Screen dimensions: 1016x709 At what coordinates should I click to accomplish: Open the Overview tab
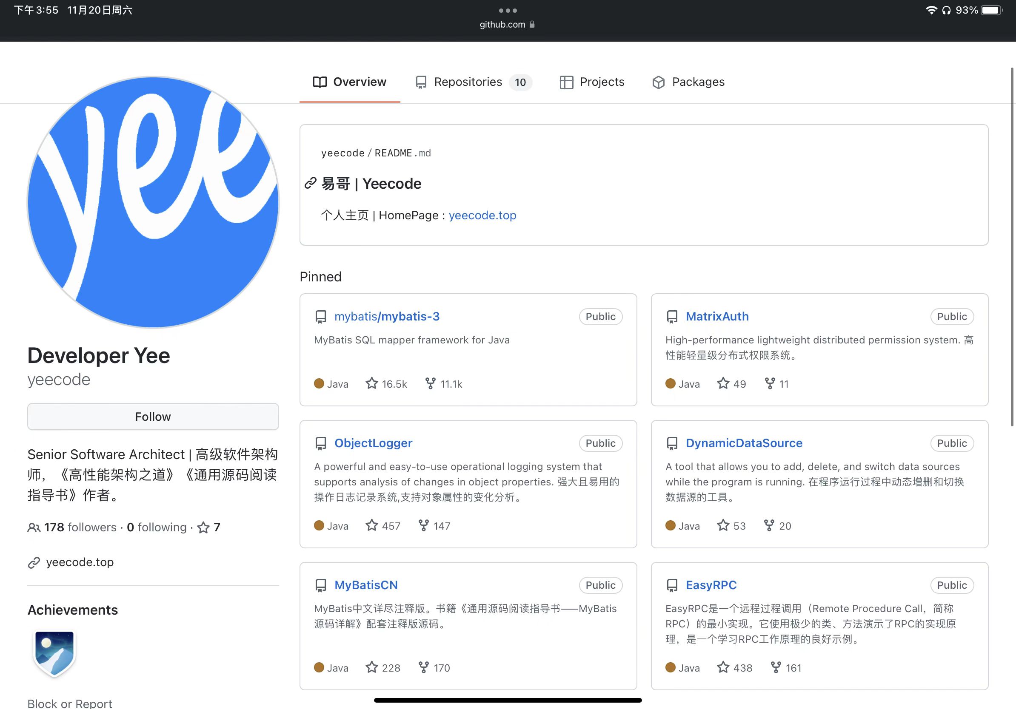pos(350,82)
